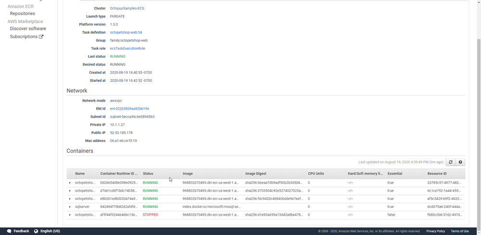Viewport: 481px width, 235px height.
Task: Open Terms of Use footer link
Action: pos(459,231)
